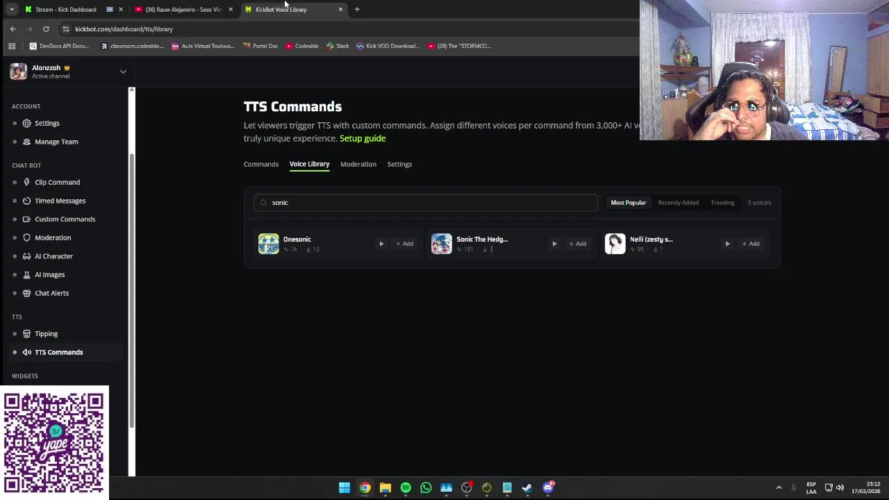Viewport: 889px width, 500px height.
Task: Sort voices by Trending
Action: click(722, 203)
